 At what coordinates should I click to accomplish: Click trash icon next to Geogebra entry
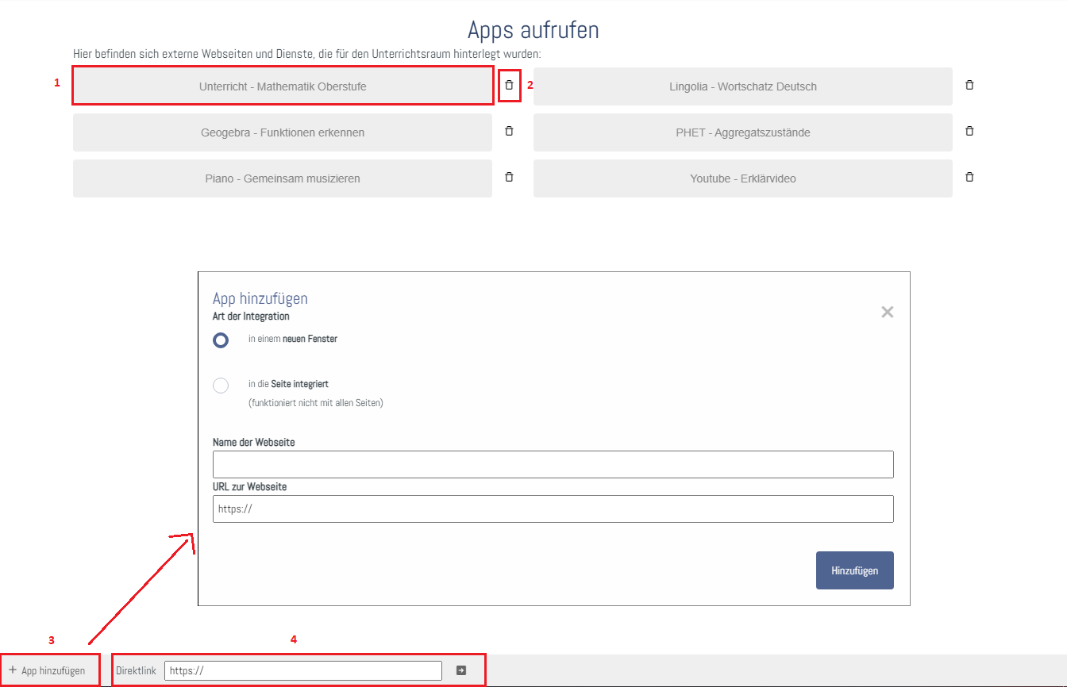click(x=509, y=132)
